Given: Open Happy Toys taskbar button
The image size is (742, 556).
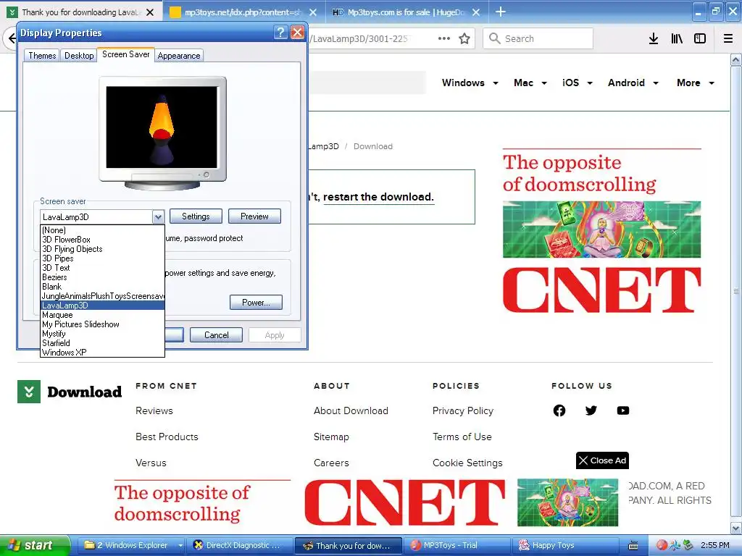Looking at the screenshot, I should (566, 546).
